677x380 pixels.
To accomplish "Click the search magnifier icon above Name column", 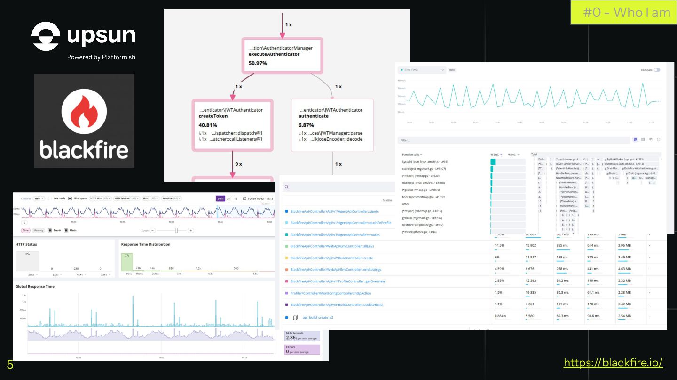I will pos(286,187).
